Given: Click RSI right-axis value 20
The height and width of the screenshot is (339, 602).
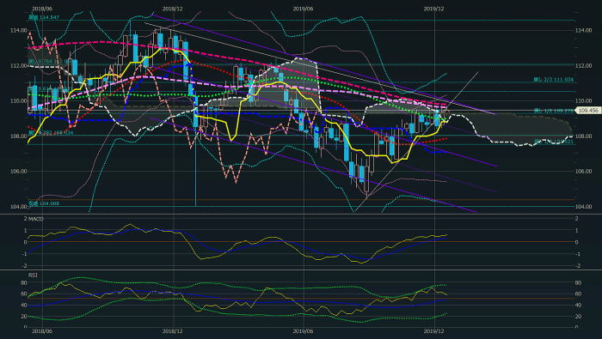Looking at the screenshot, I should click(578, 316).
